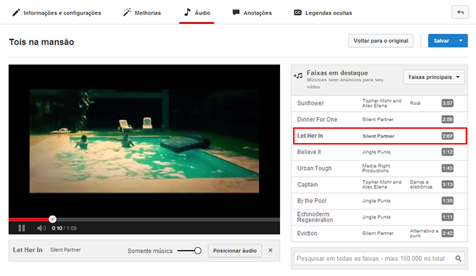This screenshot has width=476, height=276.
Task: Select the Eviction track
Action: click(x=379, y=234)
